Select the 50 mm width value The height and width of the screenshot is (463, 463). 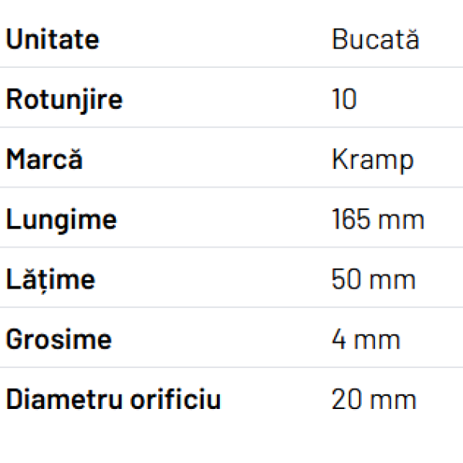point(373,279)
